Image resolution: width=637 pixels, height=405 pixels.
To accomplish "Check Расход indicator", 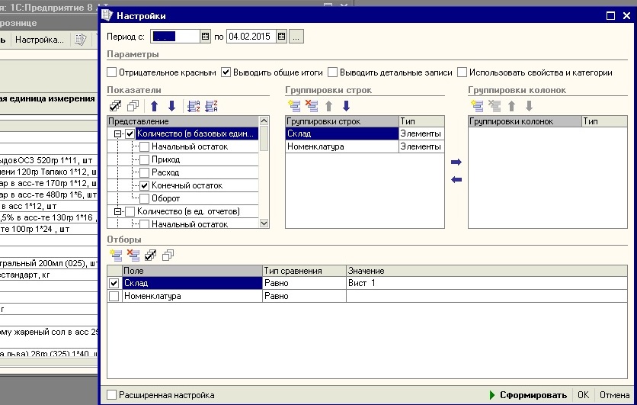I will point(144,172).
